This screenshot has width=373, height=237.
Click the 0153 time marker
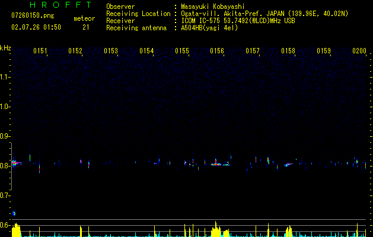[x=111, y=51]
